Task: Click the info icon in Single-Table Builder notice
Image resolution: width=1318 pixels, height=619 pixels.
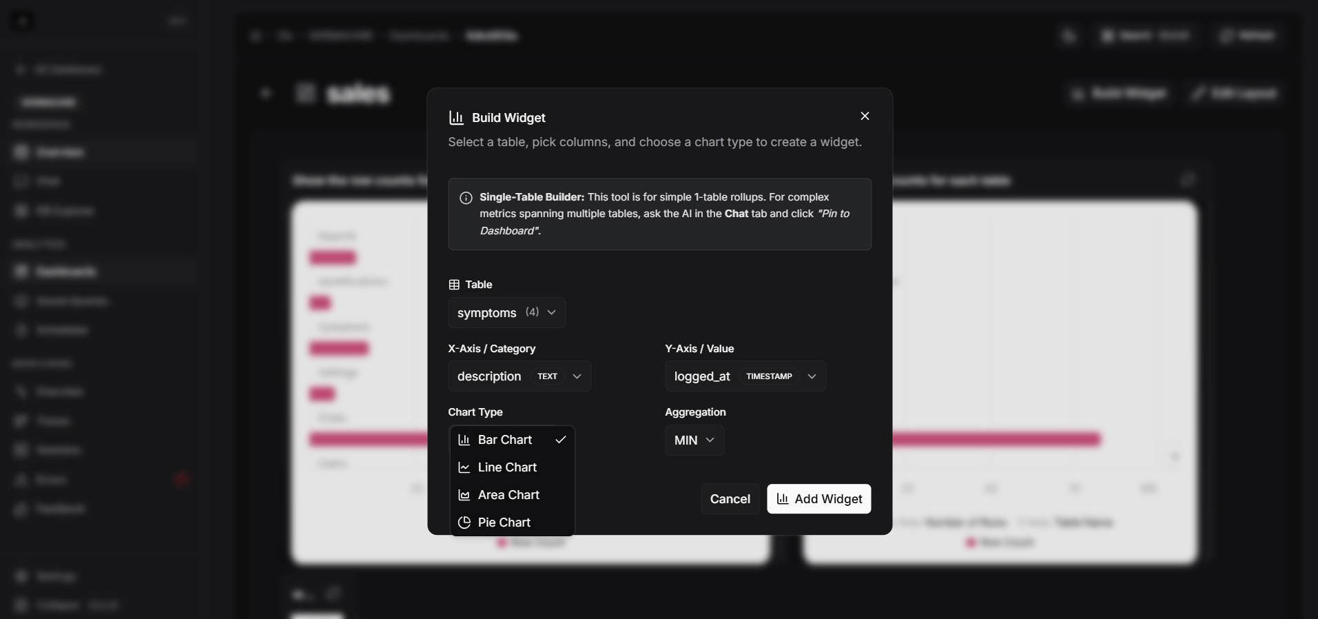Action: pyautogui.click(x=466, y=198)
